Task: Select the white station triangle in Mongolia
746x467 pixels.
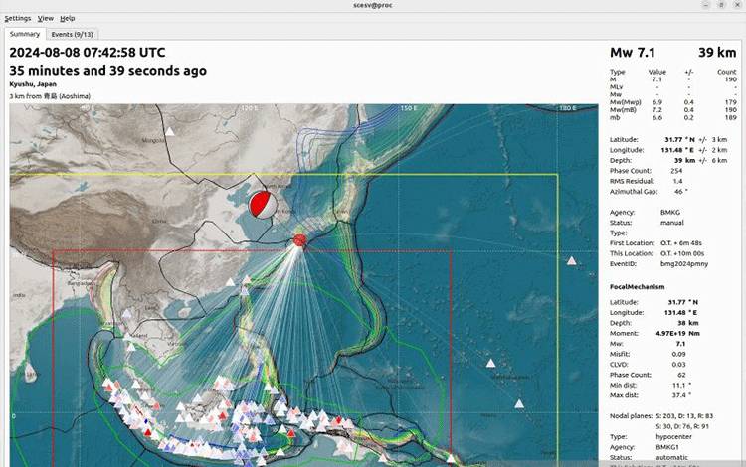Action: 170,131
